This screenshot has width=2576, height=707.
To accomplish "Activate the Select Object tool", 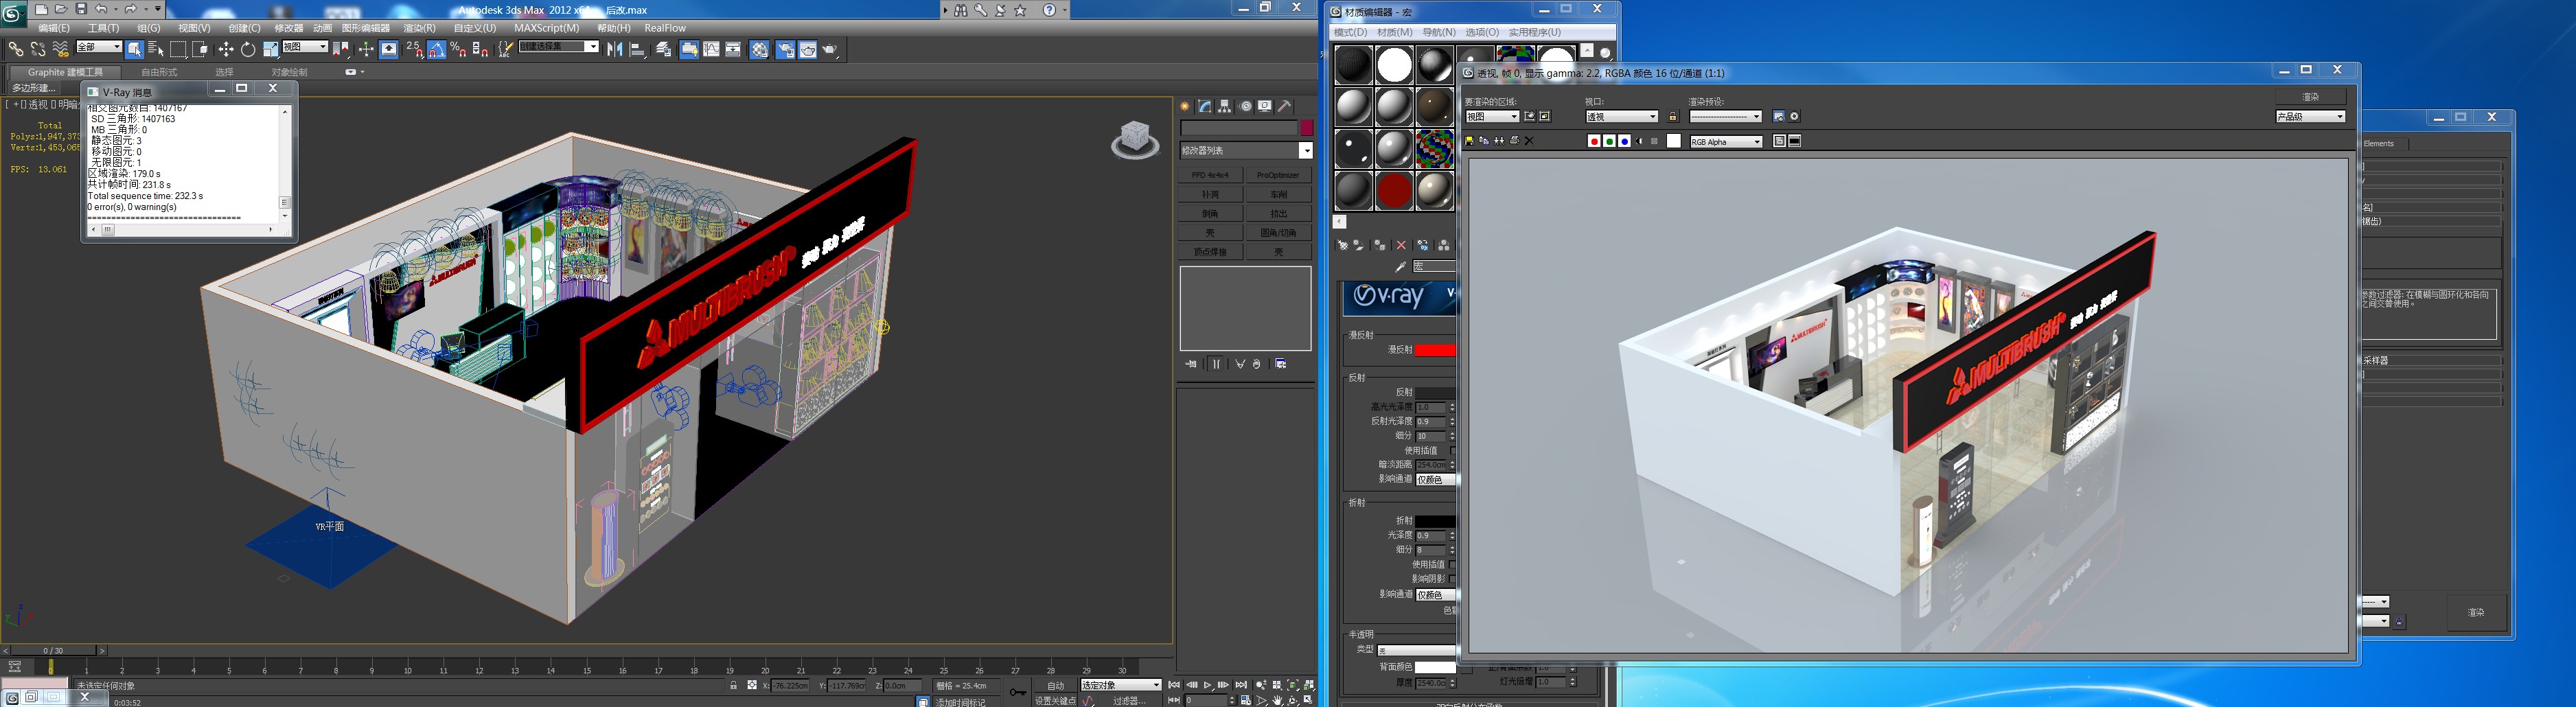I will pyautogui.click(x=134, y=48).
